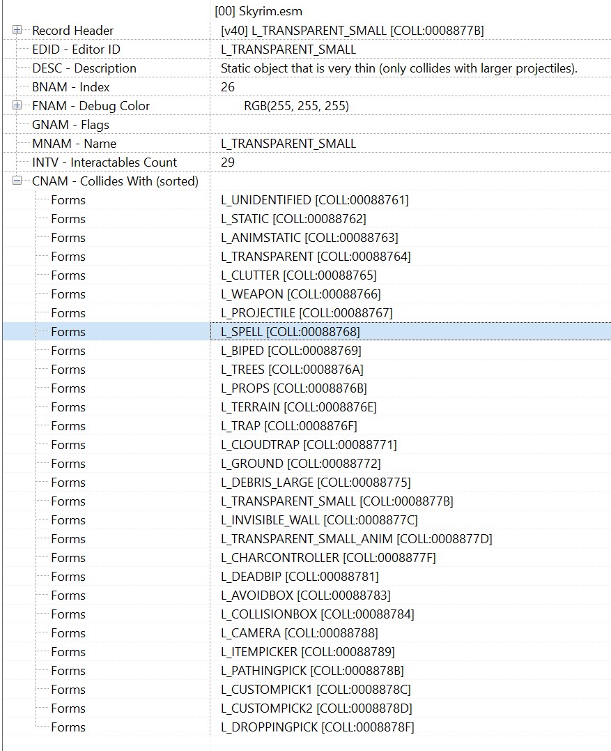Select L_COLLISIONBOX [COLL:00088784] entry
Image resolution: width=611 pixels, height=751 pixels.
(318, 614)
